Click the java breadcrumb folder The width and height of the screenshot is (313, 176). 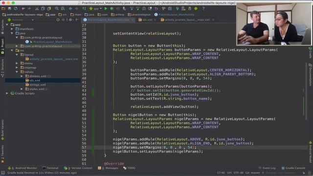click(x=89, y=15)
